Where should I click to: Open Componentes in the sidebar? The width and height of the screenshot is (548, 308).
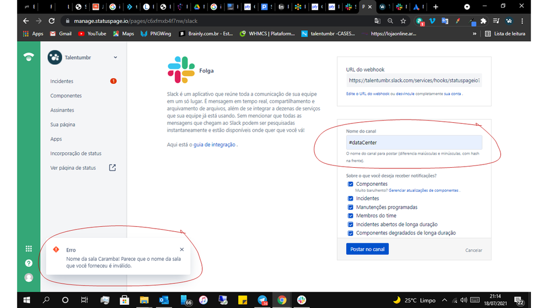tap(66, 96)
